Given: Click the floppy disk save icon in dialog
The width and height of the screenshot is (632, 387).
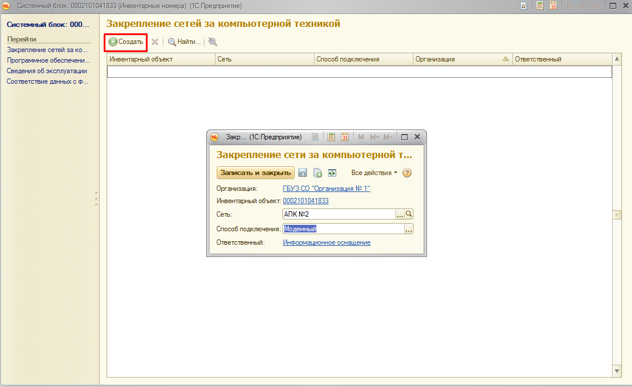Looking at the screenshot, I should (x=303, y=173).
